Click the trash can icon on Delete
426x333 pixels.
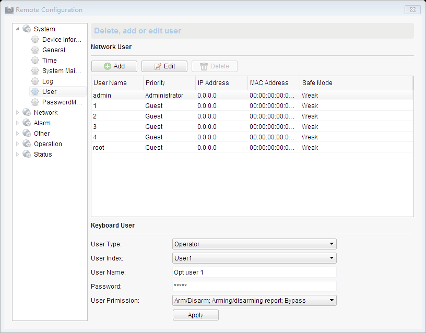click(x=204, y=66)
